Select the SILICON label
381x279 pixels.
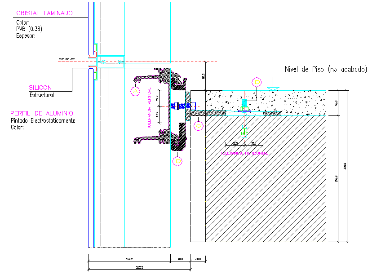(x=40, y=88)
